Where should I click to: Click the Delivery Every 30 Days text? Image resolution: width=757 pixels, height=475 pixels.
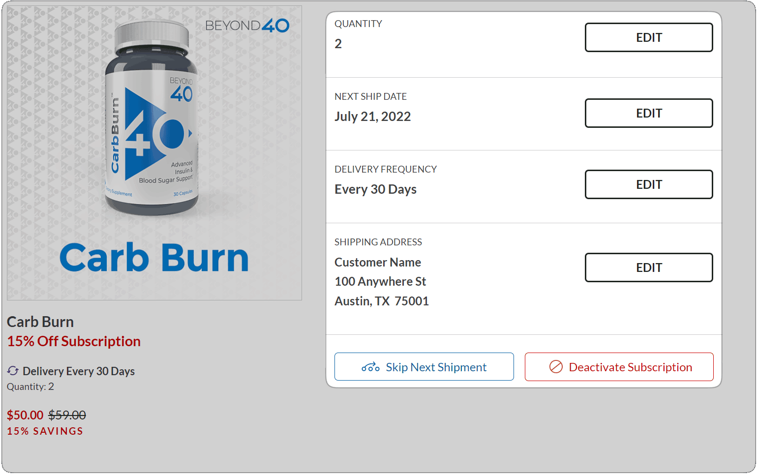click(x=79, y=371)
